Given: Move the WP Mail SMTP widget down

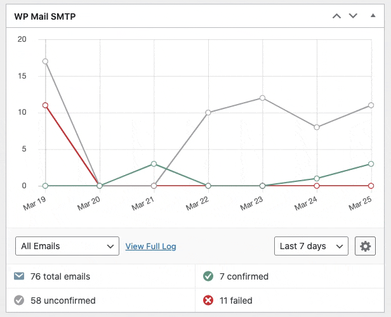Looking at the screenshot, I should 354,16.
